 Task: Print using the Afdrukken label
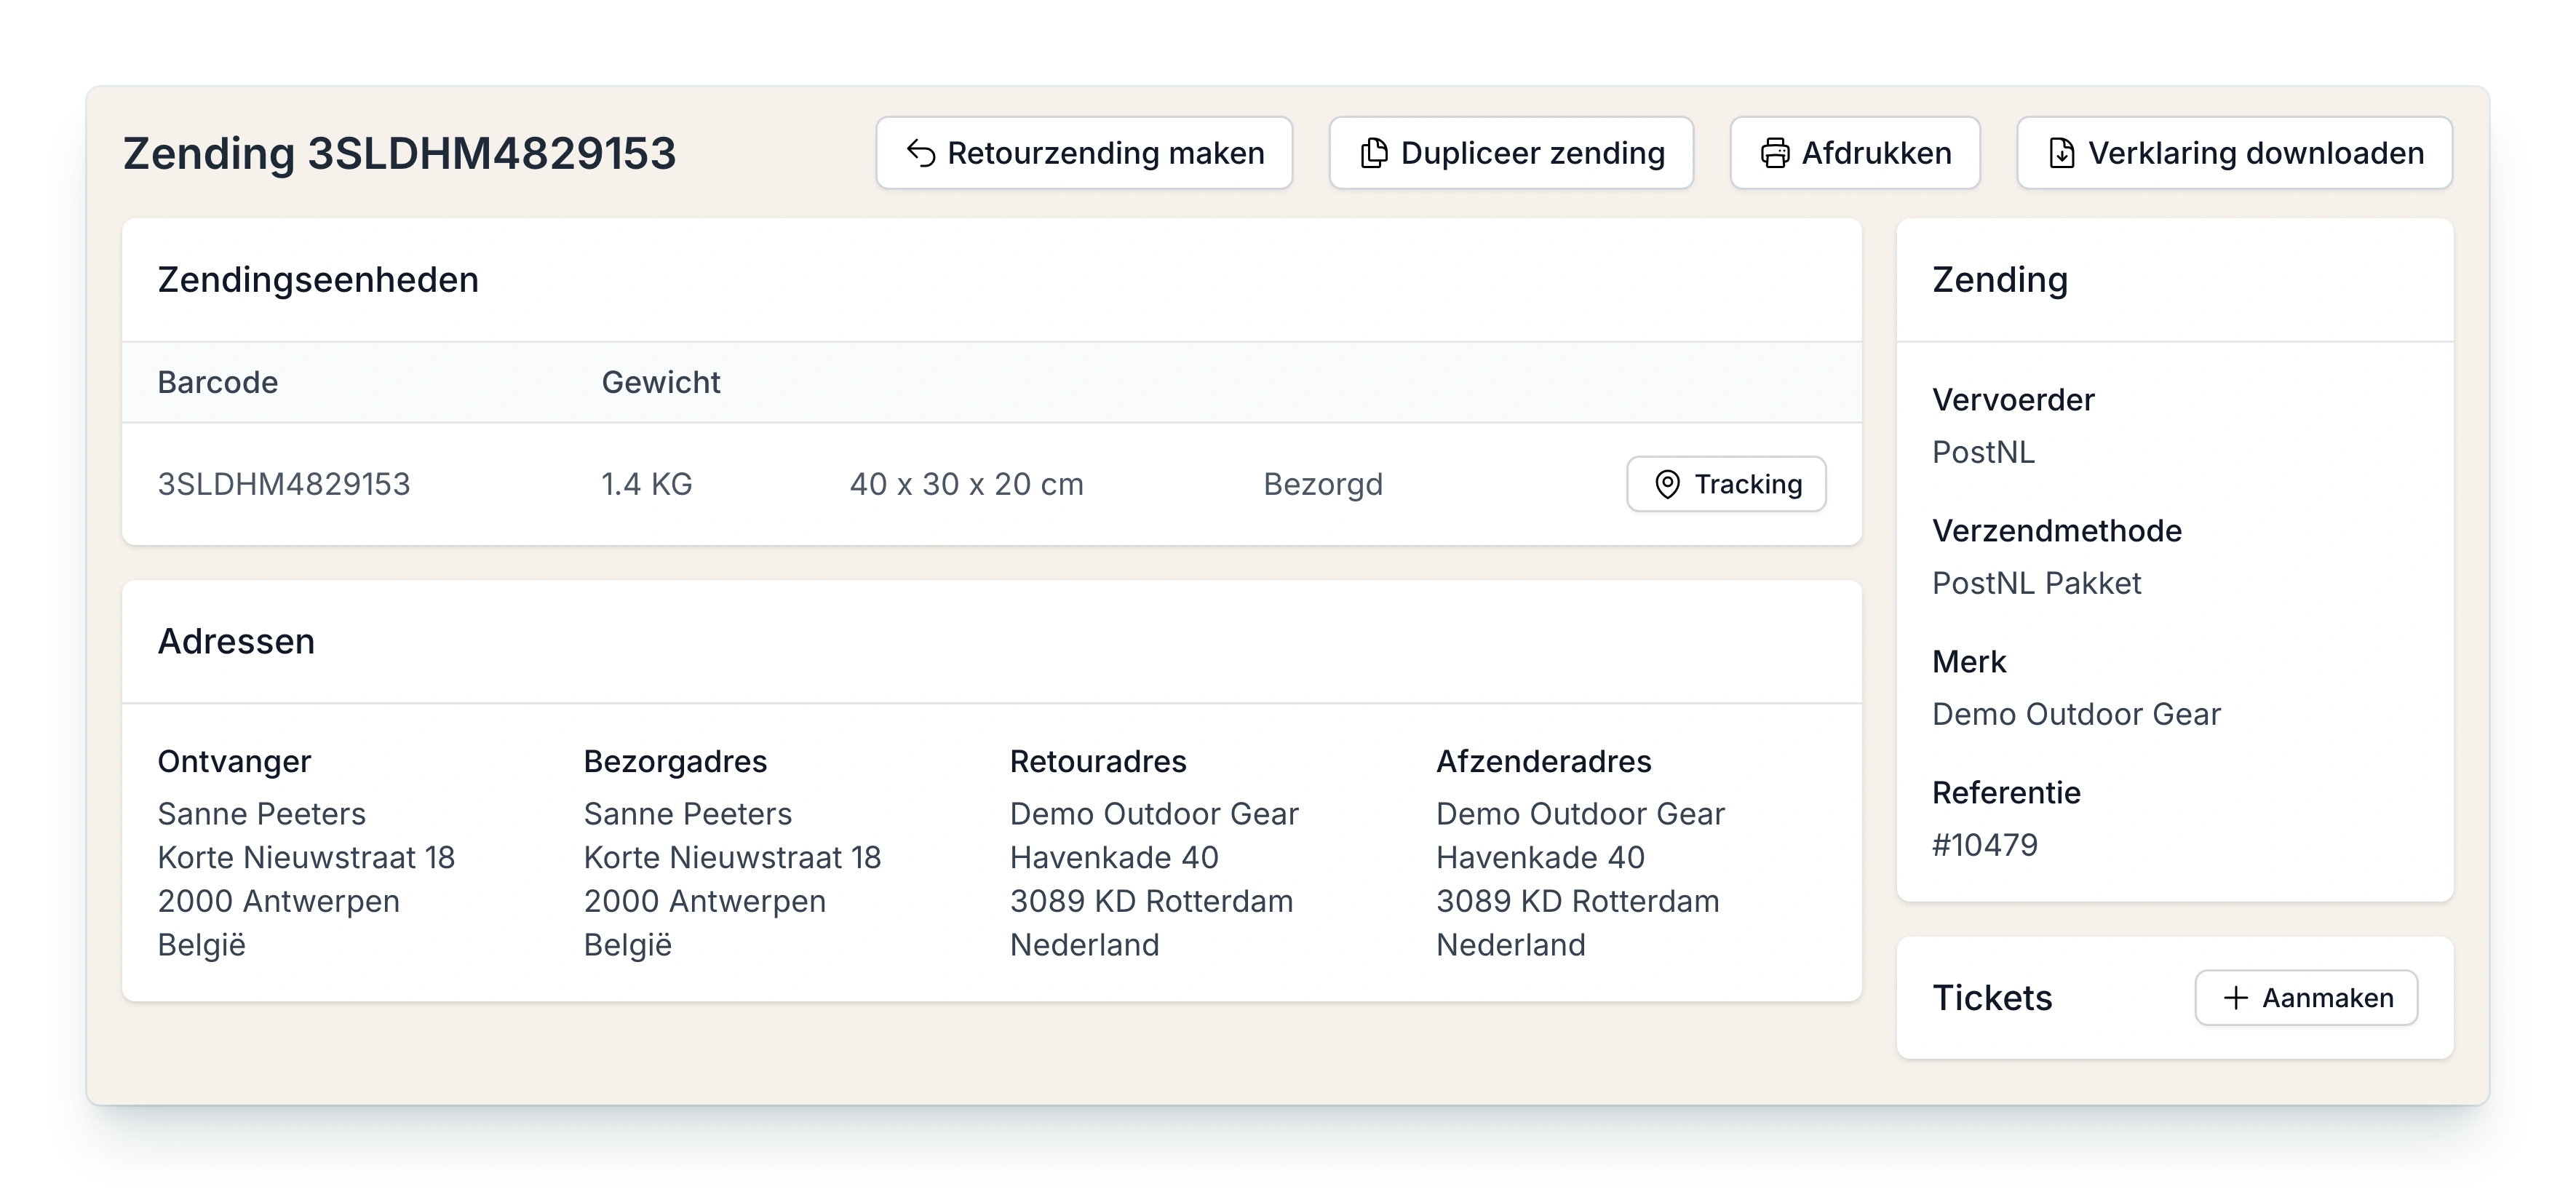(x=1876, y=153)
